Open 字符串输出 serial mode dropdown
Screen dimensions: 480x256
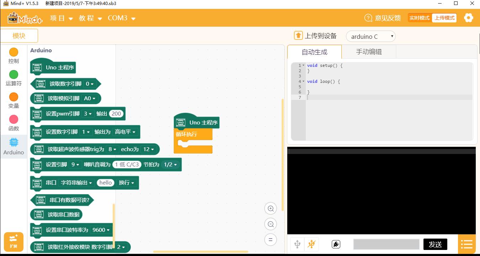coord(76,183)
